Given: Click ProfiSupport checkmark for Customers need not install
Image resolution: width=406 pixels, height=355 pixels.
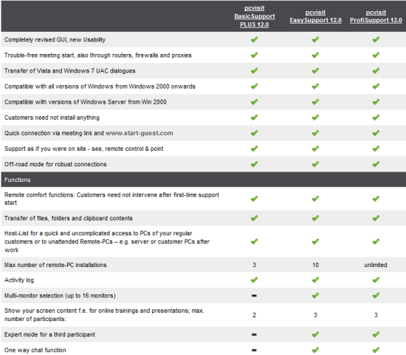Looking at the screenshot, I should [x=376, y=118].
